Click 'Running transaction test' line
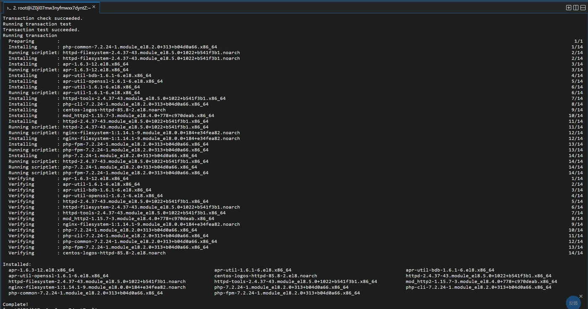 [x=37, y=24]
